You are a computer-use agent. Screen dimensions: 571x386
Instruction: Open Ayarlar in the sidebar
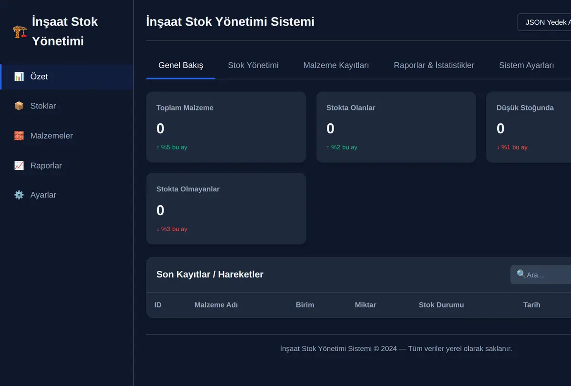click(67, 195)
